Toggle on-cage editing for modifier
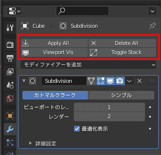This screenshot has width=161, height=155. (x=91, y=81)
